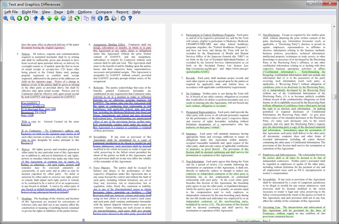
Task: Go to previous difference using blue up arrow
Action: pos(36,19)
